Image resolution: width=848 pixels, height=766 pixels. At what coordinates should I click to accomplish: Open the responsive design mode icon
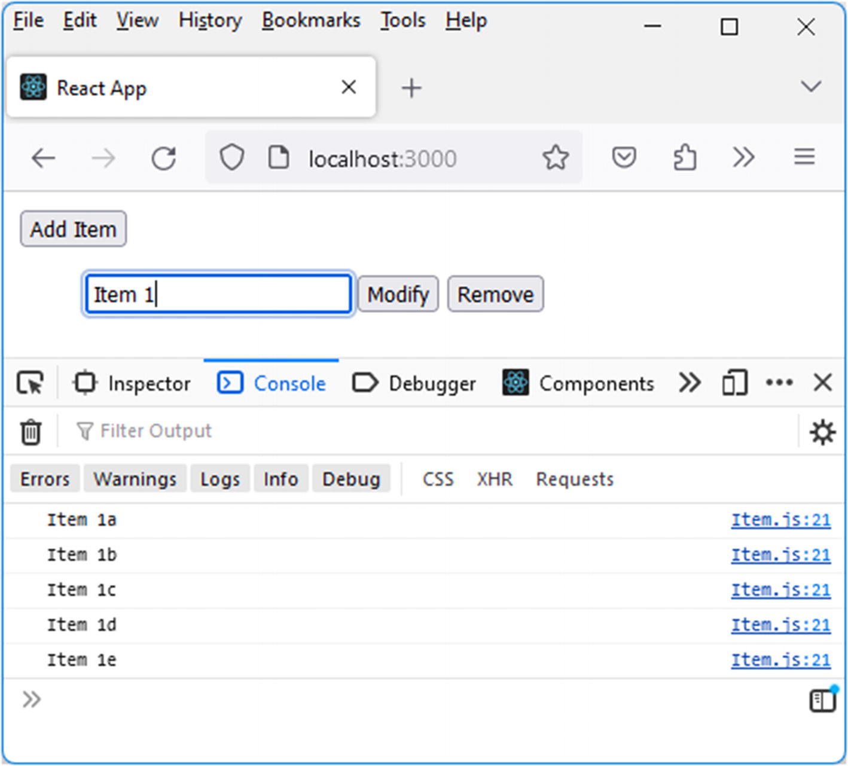coord(734,383)
